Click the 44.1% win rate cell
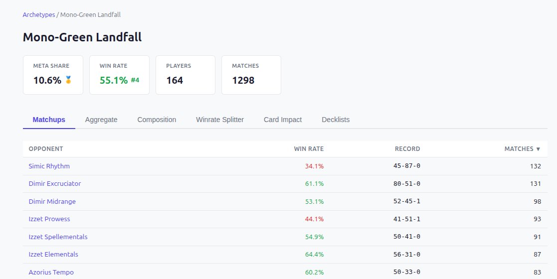Viewport: 557px width, 279px height. (314, 219)
